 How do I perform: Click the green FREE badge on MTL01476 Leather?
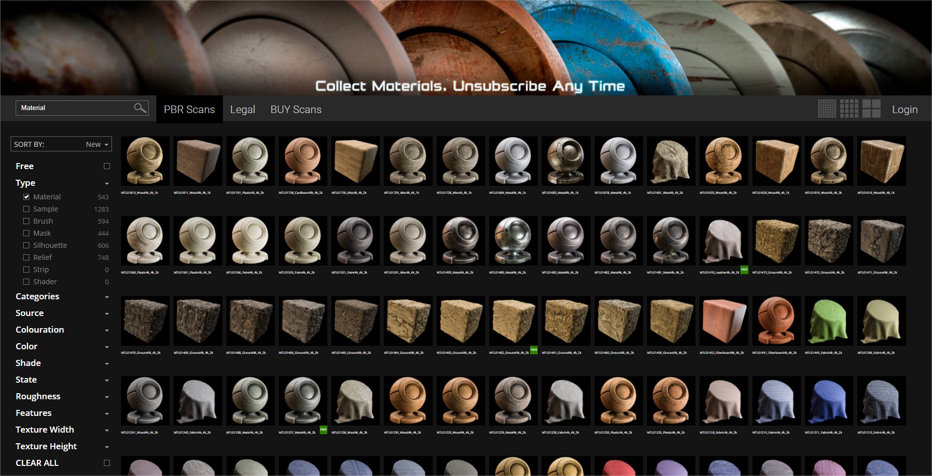(x=744, y=270)
